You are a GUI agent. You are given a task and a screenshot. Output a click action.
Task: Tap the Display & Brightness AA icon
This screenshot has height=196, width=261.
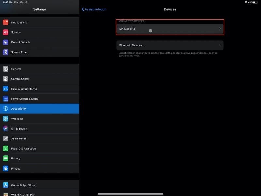click(6, 89)
